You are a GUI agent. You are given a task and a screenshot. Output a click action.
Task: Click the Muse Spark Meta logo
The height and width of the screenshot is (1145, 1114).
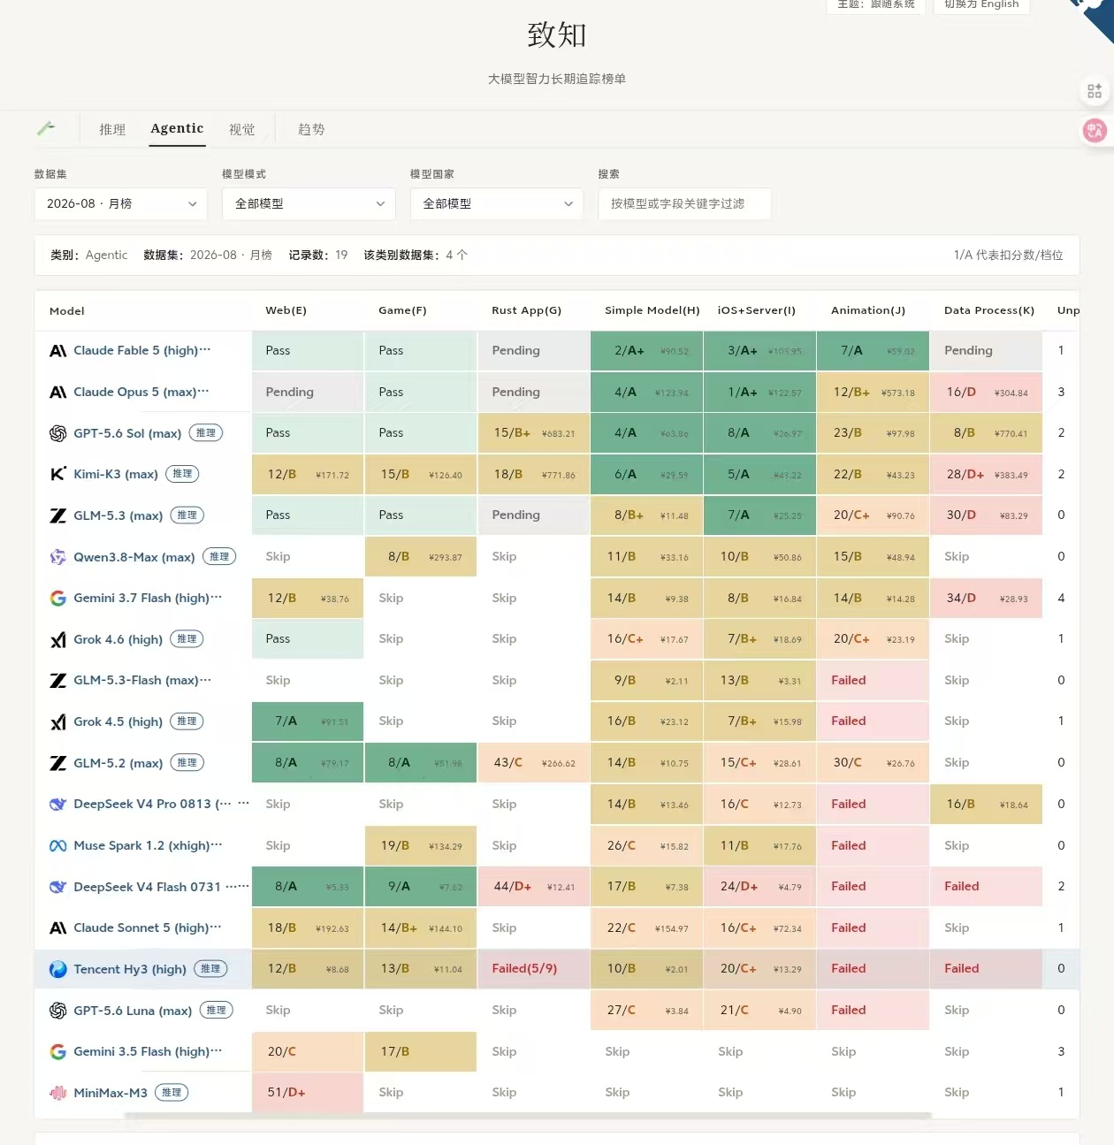[58, 846]
